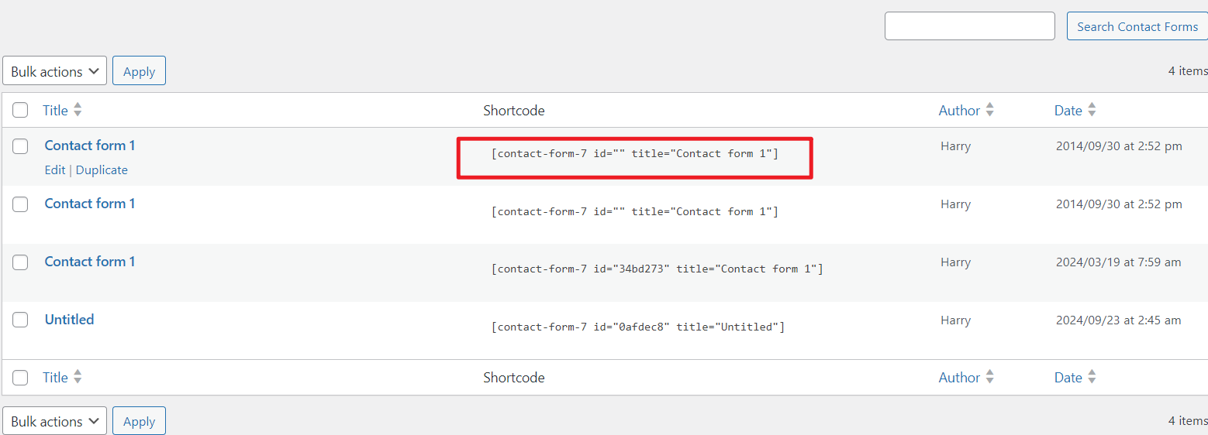
Task: Open the Untitled contact form
Action: (x=69, y=320)
